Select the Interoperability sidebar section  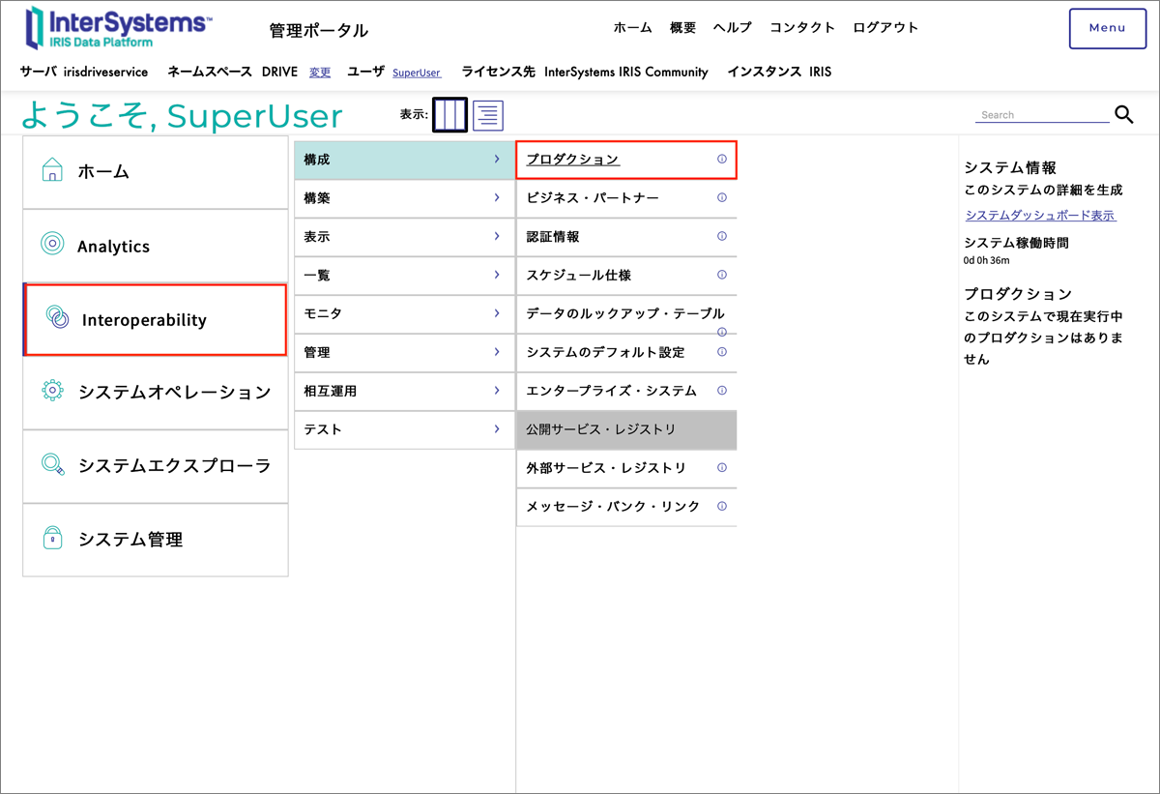156,319
